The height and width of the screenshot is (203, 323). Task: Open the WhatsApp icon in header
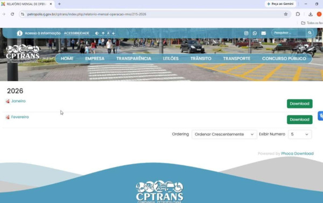pyautogui.click(x=255, y=33)
